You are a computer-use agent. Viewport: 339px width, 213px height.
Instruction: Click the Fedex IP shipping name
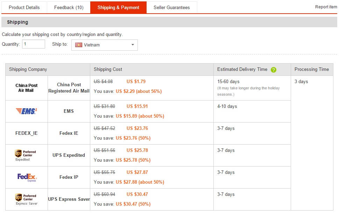point(69,177)
